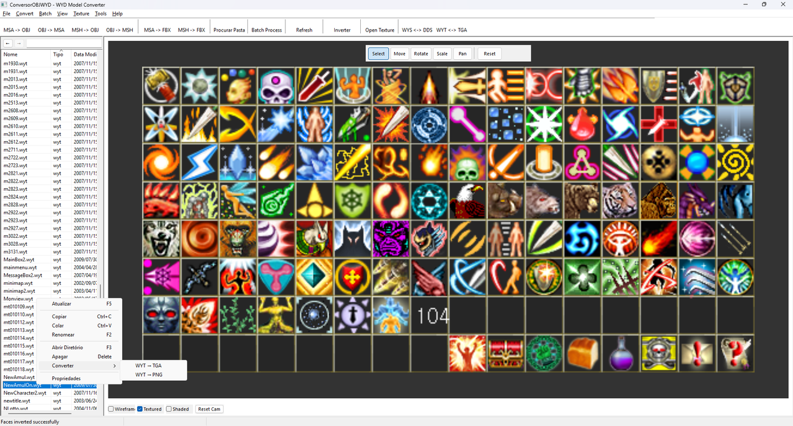Click the MSH -> FBX toolbar button
Image resolution: width=793 pixels, height=426 pixels.
tap(192, 30)
